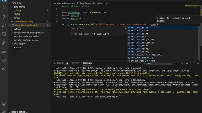Open the Accounts menu icon

(4, 104)
